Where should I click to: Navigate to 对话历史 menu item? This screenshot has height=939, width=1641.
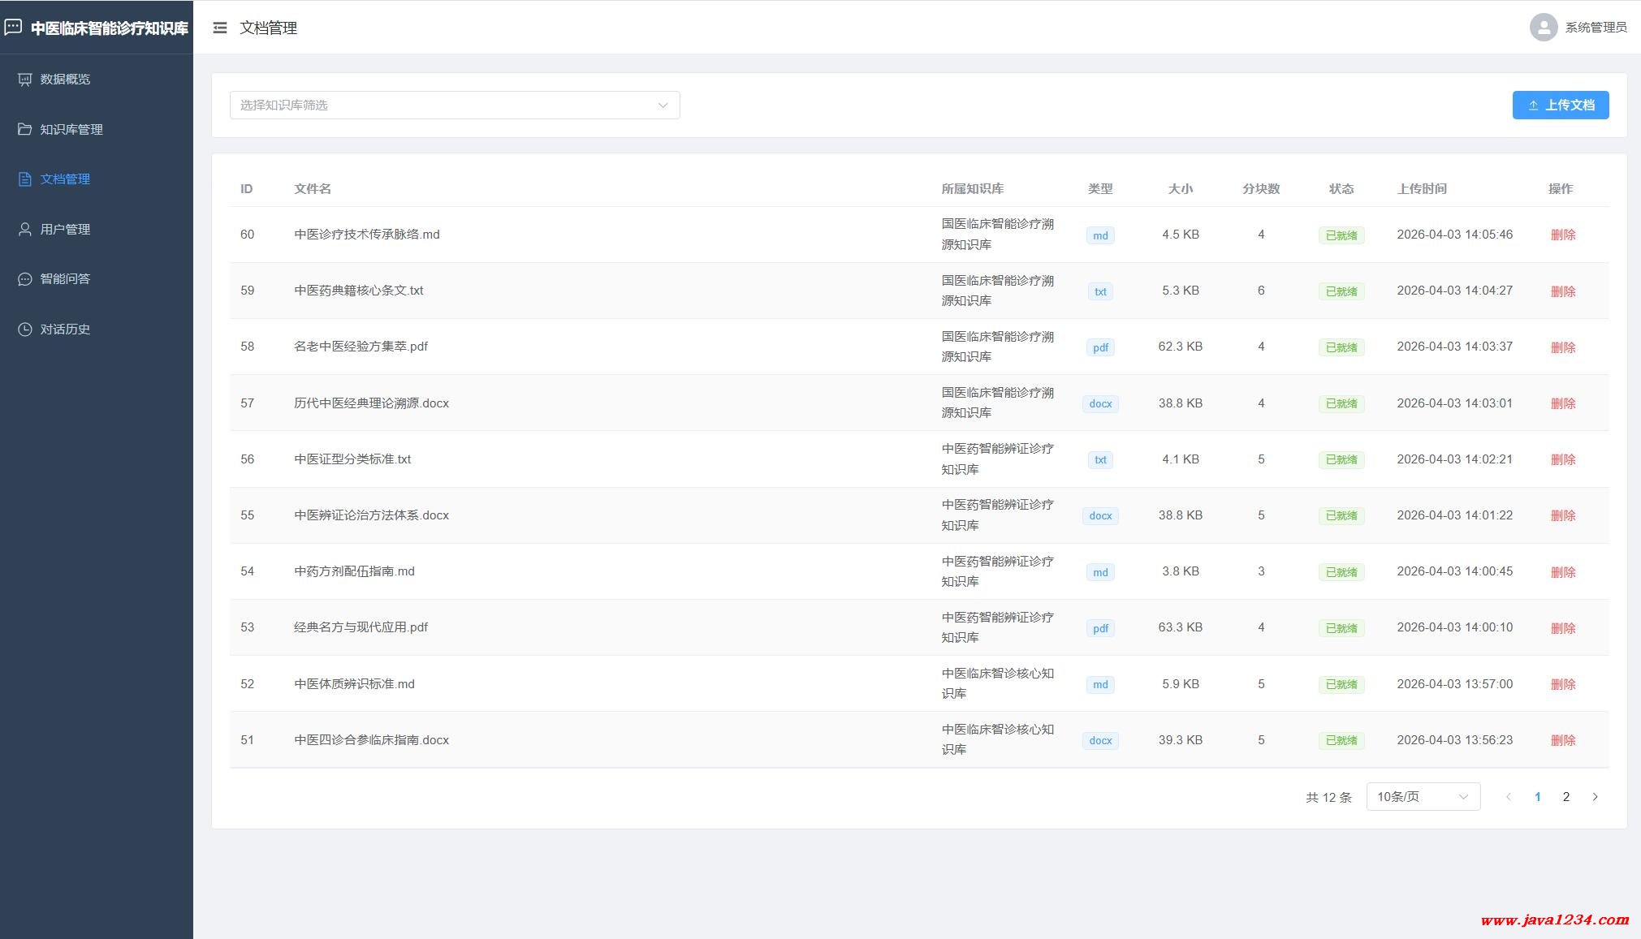[65, 330]
